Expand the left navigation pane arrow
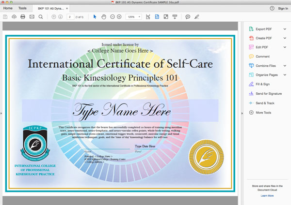 pos(1,113)
